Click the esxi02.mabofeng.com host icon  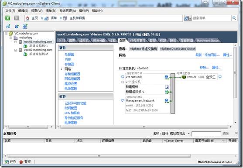(21, 50)
